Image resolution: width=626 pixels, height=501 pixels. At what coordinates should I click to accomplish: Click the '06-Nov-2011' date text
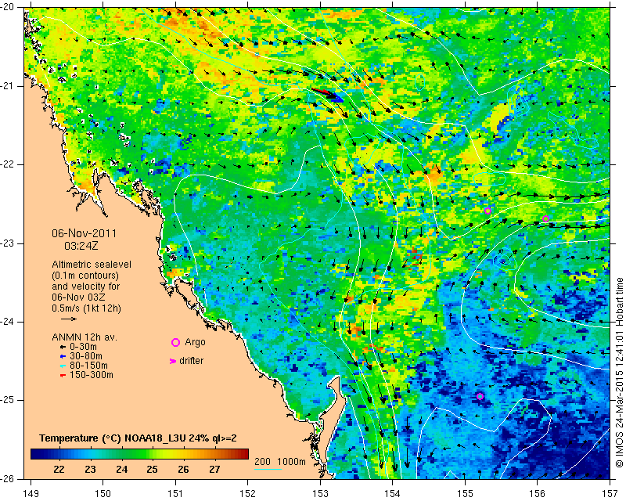point(85,233)
